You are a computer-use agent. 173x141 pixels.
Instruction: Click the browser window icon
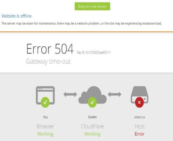(45, 95)
